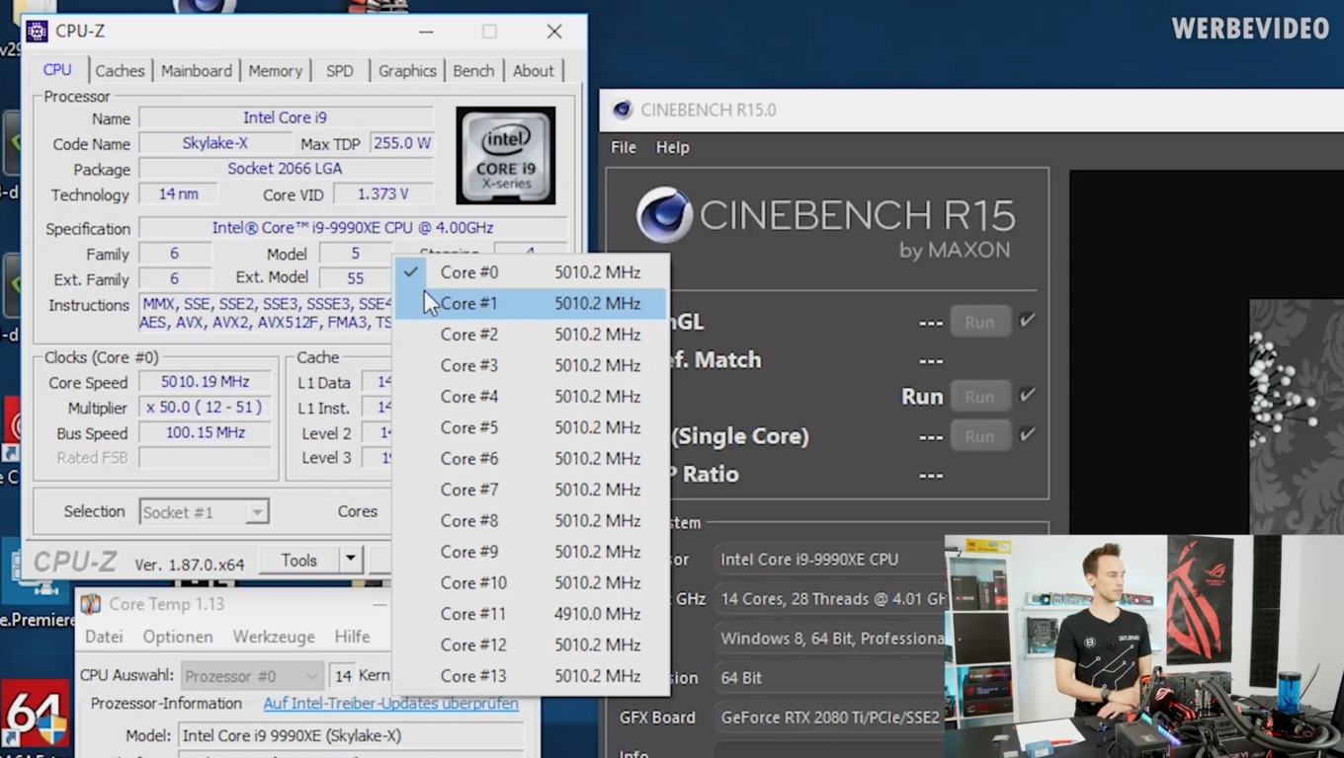Open the SPD tab

click(339, 71)
